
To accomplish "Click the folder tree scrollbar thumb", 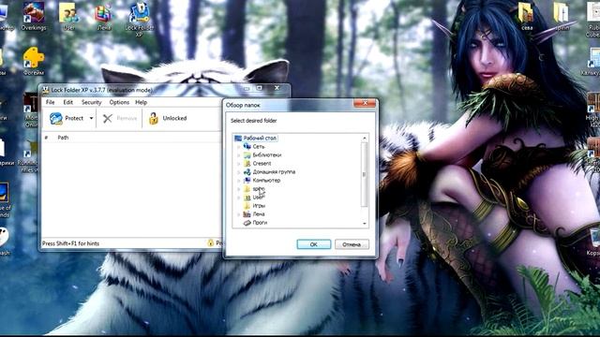I will tap(365, 174).
